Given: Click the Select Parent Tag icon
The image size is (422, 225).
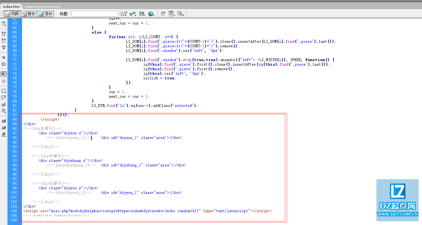Looking at the screenshot, I should [x=4, y=57].
